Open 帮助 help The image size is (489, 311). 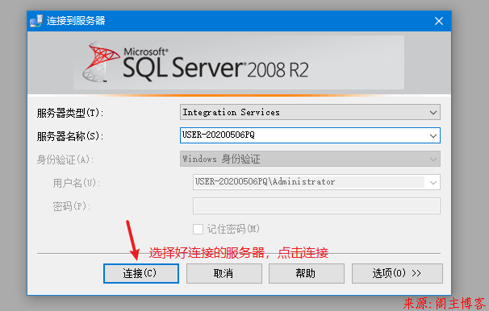coord(307,273)
